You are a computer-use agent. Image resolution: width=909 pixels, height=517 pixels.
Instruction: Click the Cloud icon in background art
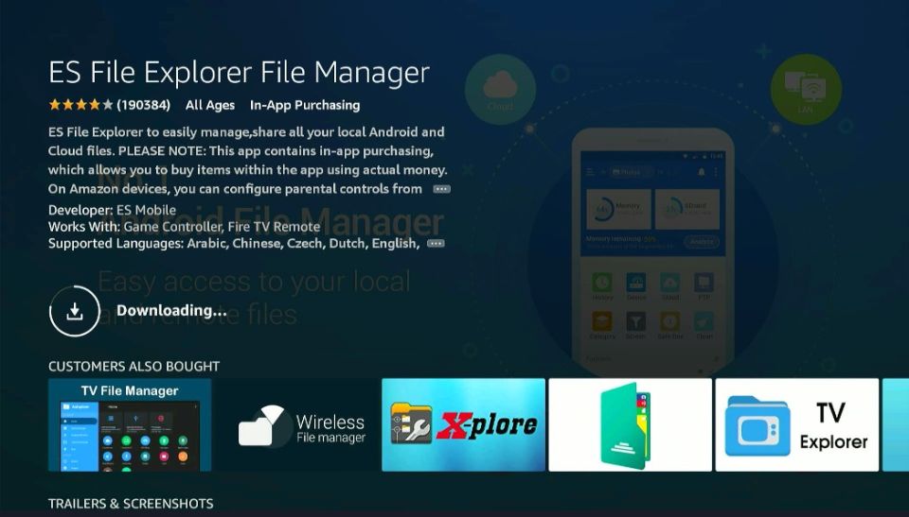click(500, 89)
